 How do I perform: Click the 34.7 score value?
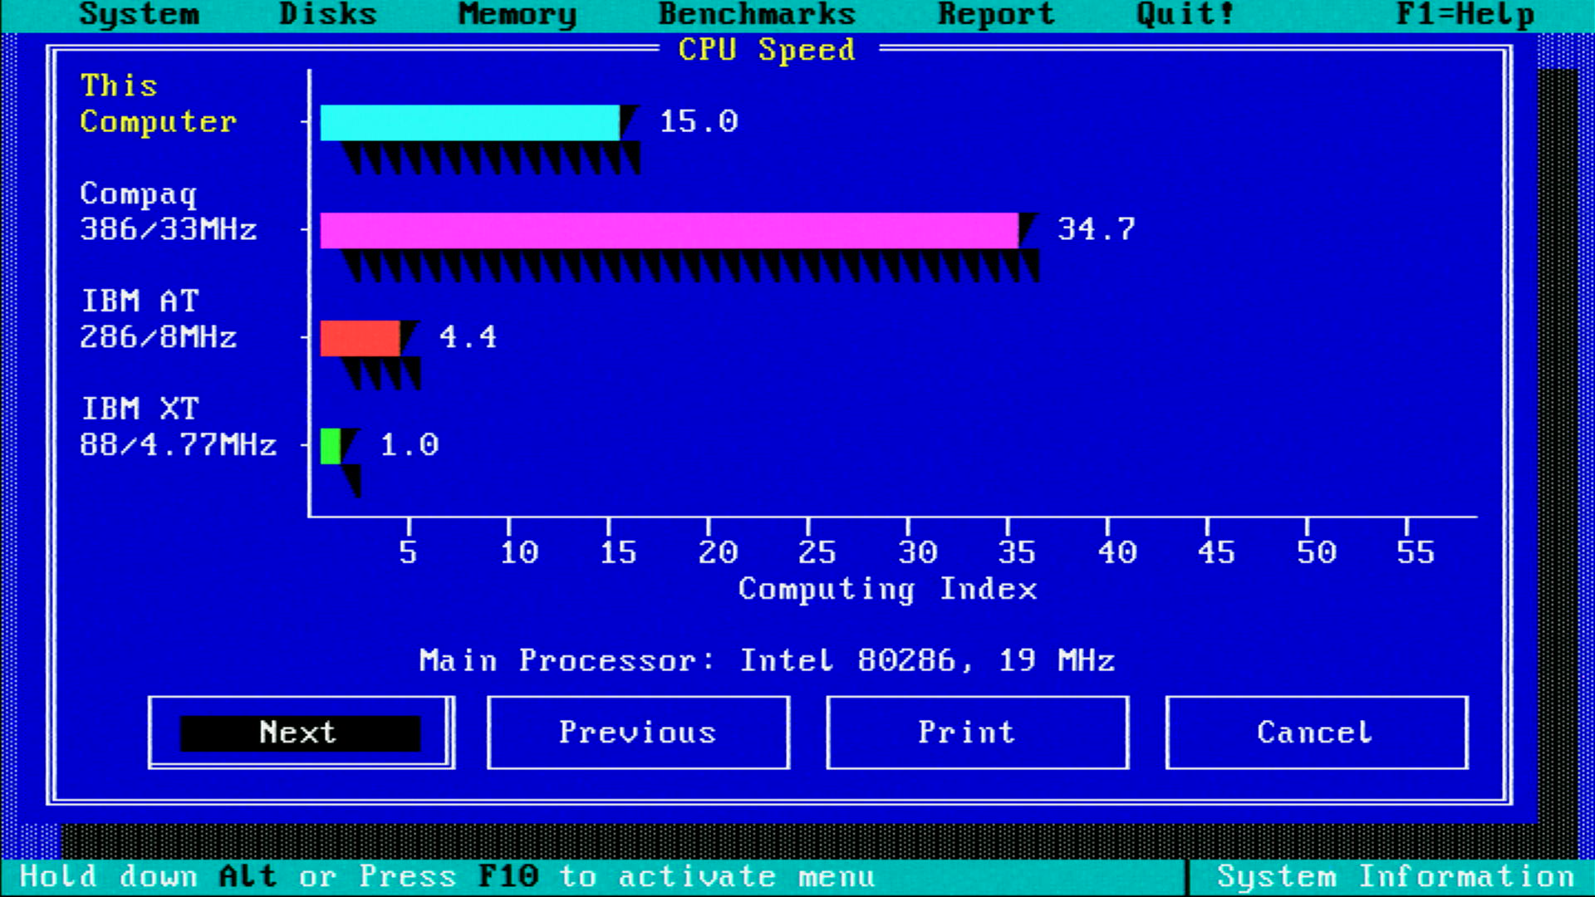(1097, 229)
